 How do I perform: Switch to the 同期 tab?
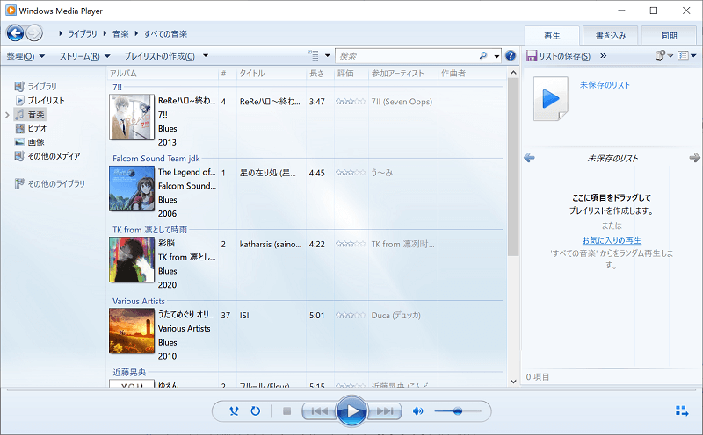click(669, 36)
